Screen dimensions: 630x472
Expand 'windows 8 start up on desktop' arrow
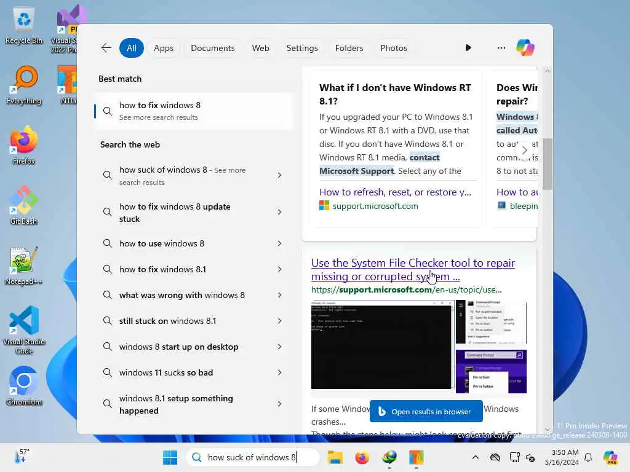[280, 347]
